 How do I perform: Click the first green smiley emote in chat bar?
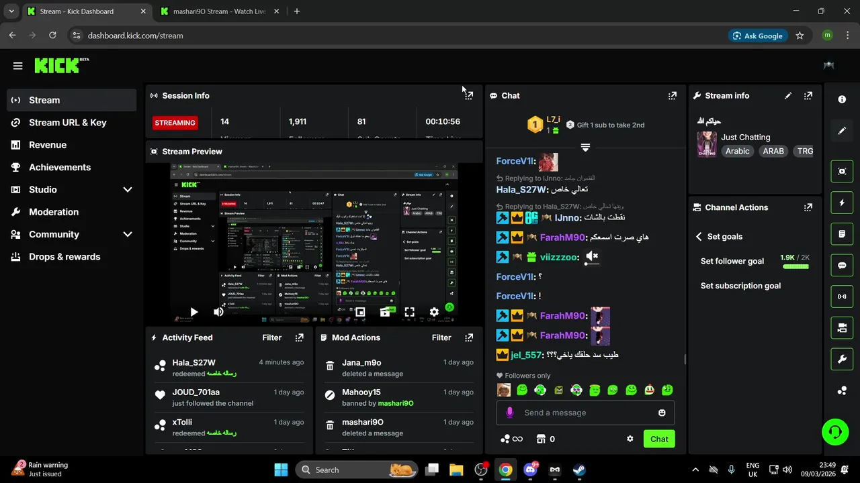[x=522, y=390]
